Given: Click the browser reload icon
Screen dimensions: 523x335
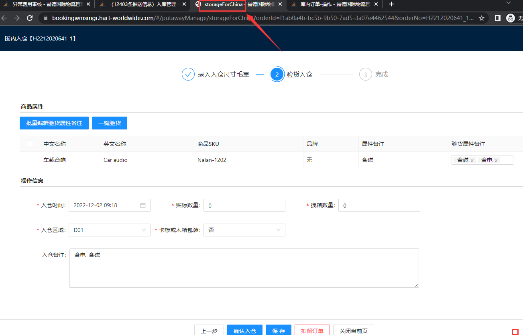Looking at the screenshot, I should tap(29, 18).
